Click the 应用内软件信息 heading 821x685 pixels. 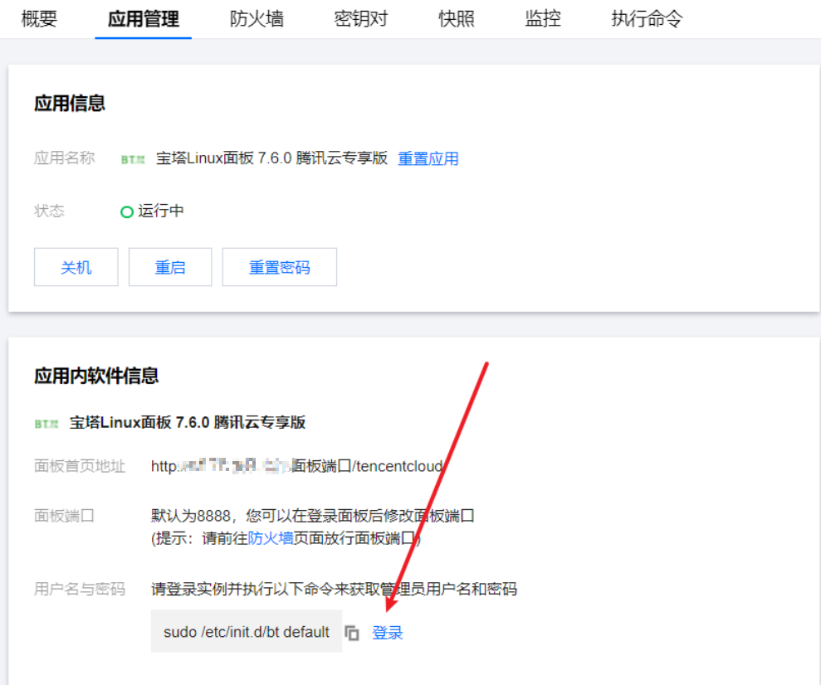96,376
